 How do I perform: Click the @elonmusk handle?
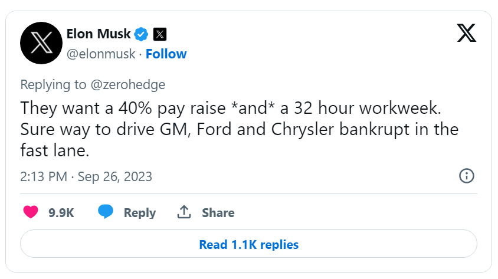[101, 54]
